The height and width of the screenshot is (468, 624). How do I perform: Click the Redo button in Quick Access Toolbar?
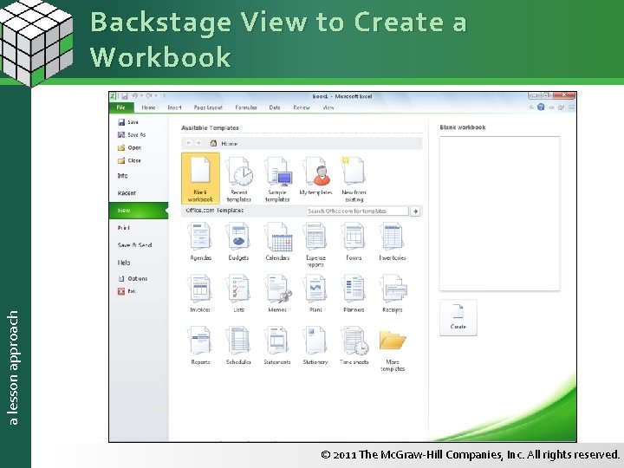pos(149,96)
